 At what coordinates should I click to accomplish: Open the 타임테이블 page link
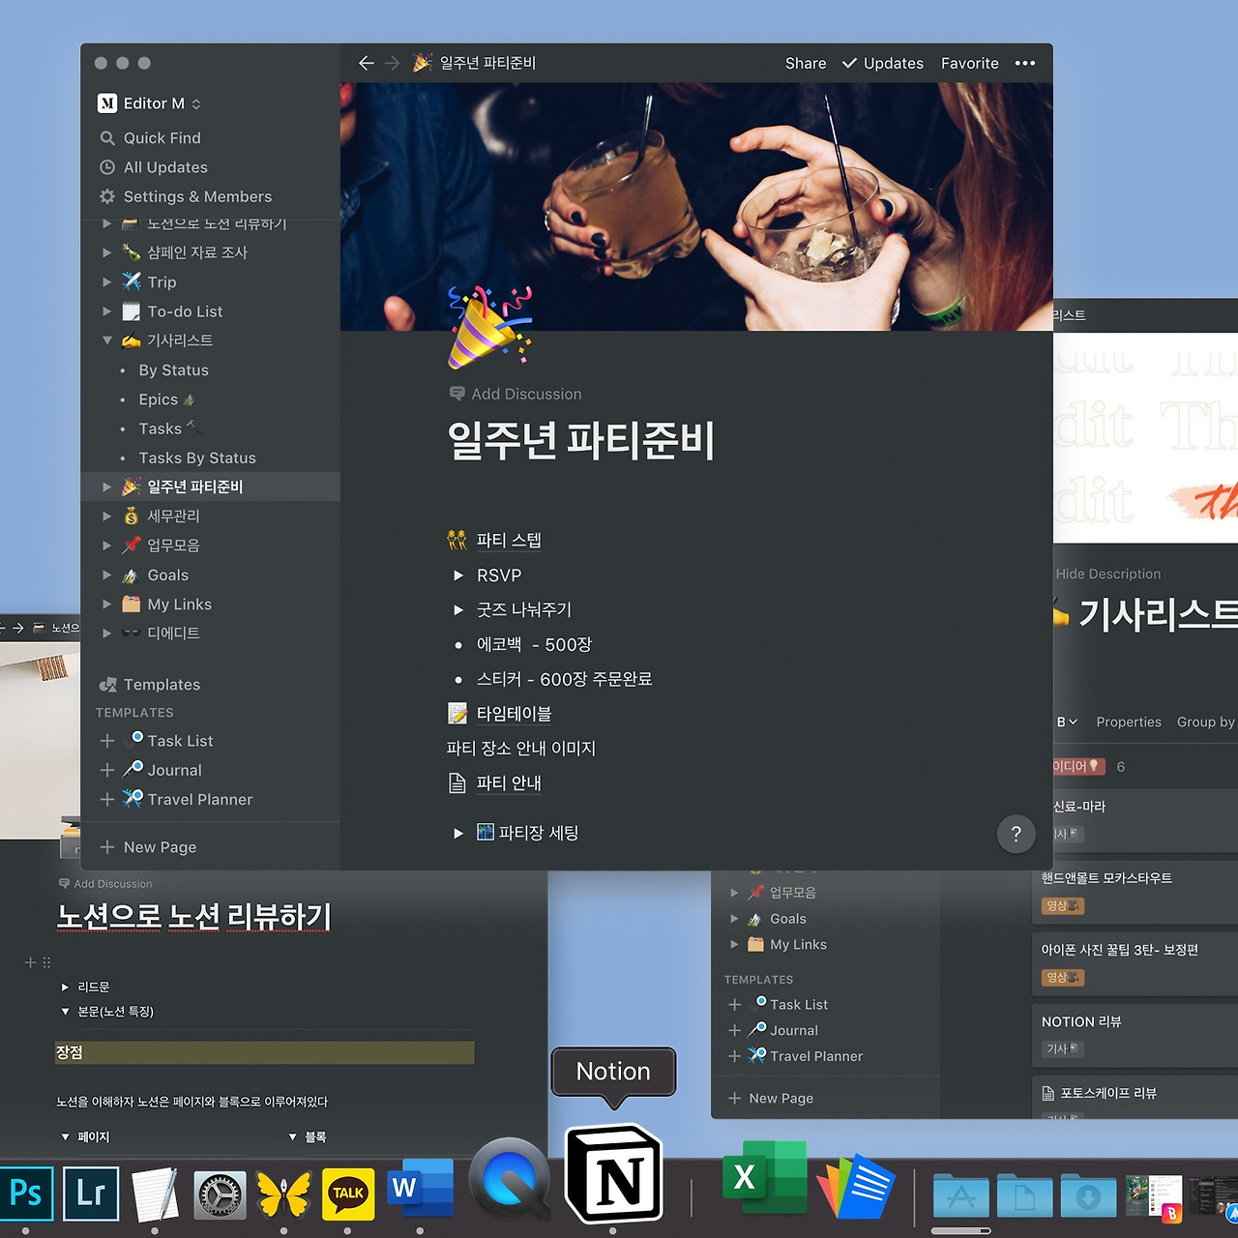[x=514, y=714]
